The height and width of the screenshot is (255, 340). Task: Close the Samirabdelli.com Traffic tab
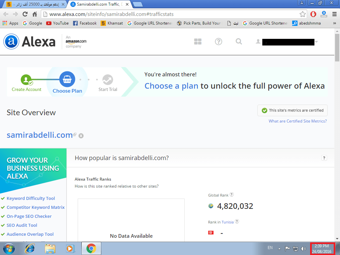pos(127,4)
